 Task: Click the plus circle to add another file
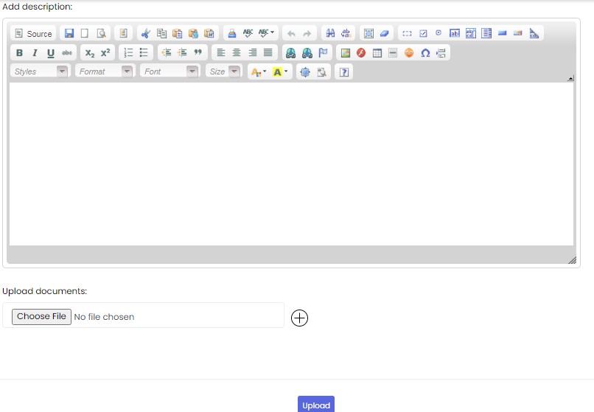299,318
